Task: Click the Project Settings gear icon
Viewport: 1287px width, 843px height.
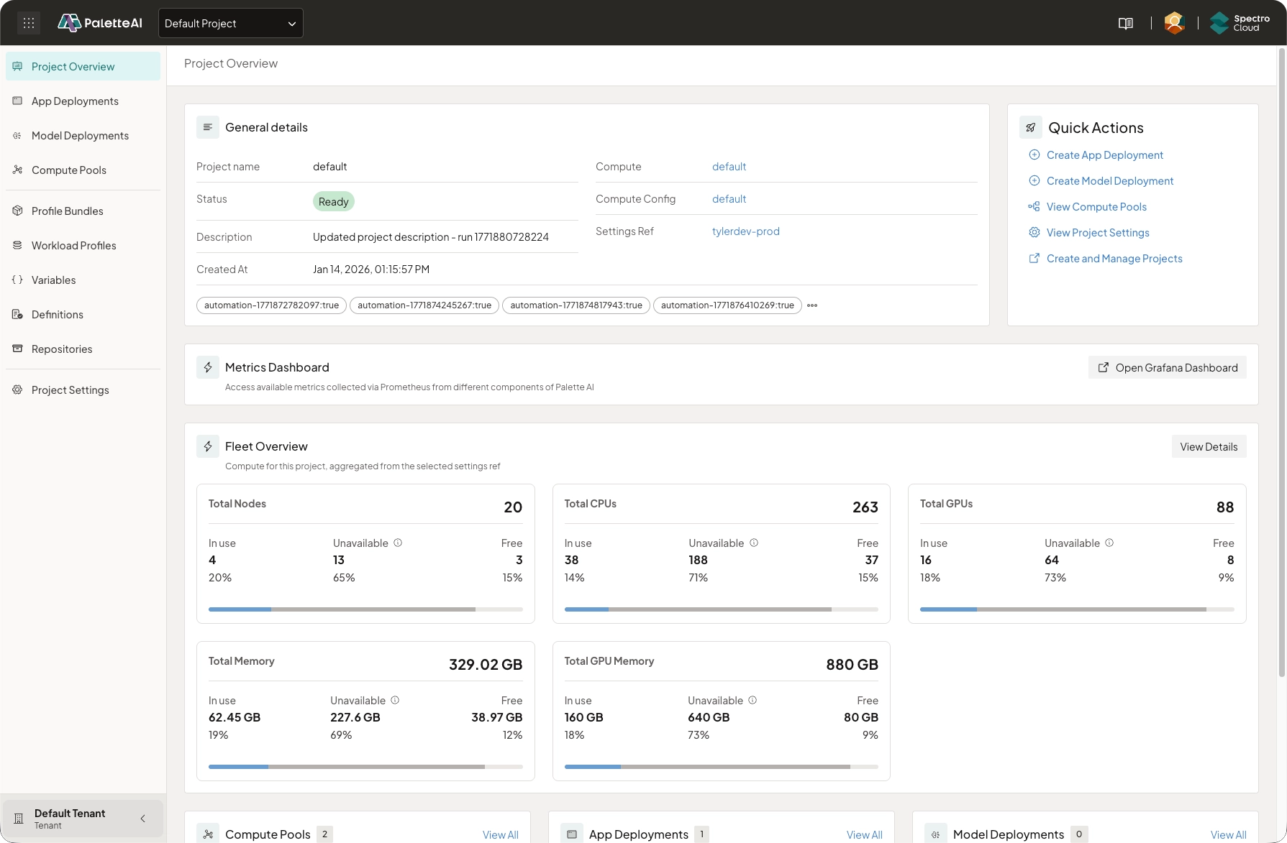Action: [17, 390]
